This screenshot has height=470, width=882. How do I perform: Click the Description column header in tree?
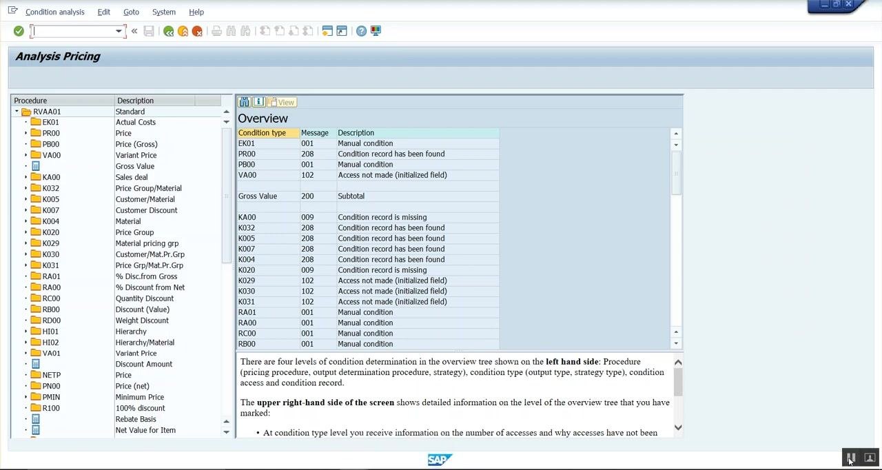point(155,101)
